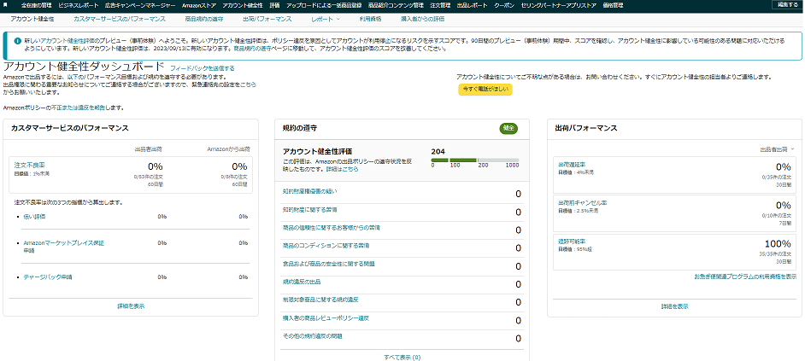Open 注文管理 in the top menu
805x361 pixels.
pyautogui.click(x=440, y=5)
